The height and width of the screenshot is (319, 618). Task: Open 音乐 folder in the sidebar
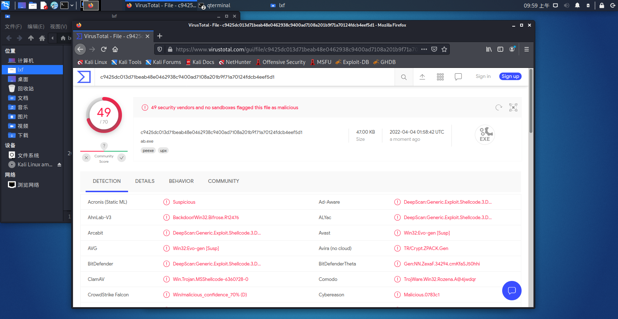[32, 107]
